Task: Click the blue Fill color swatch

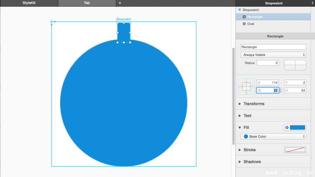Action: pyautogui.click(x=297, y=127)
